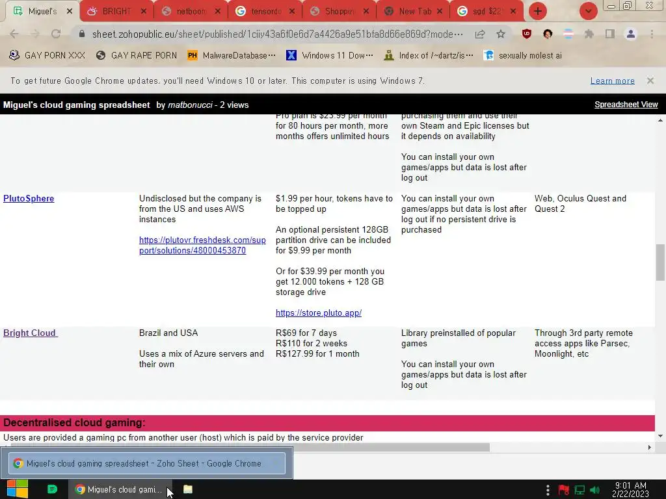The width and height of the screenshot is (666, 499).
Task: Open the PlutoSphere link
Action: pos(29,198)
